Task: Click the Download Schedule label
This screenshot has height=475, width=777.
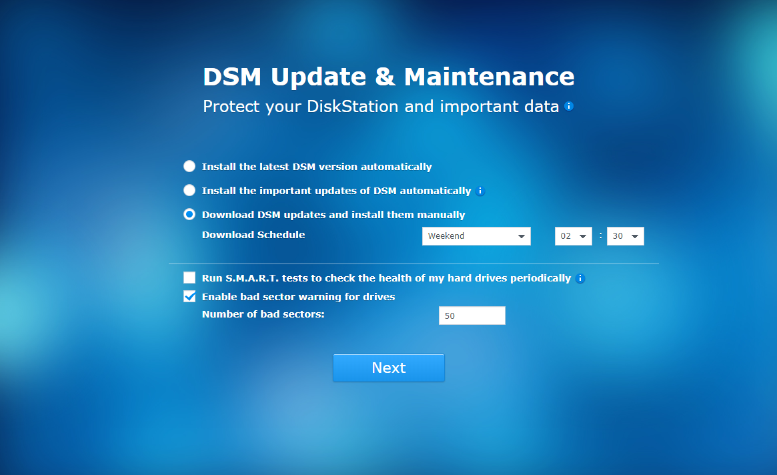Action: [x=253, y=235]
